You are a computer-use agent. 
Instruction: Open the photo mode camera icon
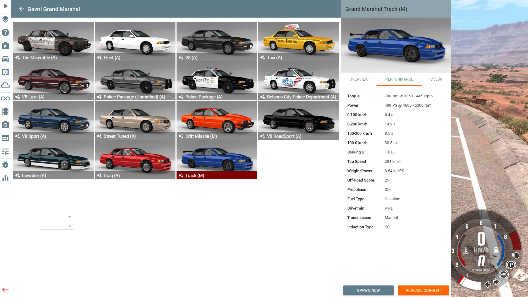pos(5,125)
